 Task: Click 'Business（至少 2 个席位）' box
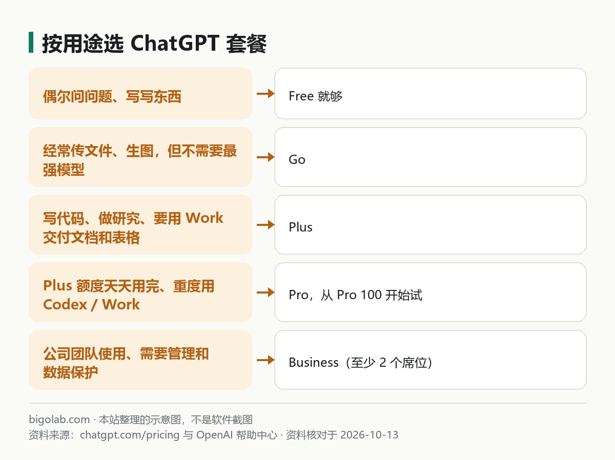(430, 360)
